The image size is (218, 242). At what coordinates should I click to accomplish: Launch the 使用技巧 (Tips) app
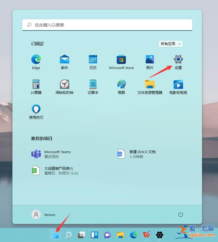point(36,109)
